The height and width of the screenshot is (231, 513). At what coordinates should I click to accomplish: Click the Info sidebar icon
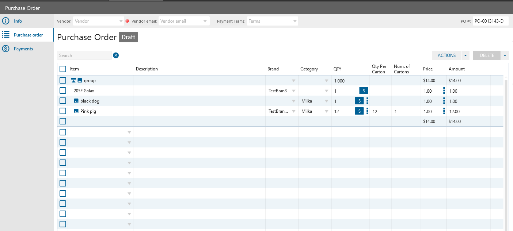[x=5, y=21]
